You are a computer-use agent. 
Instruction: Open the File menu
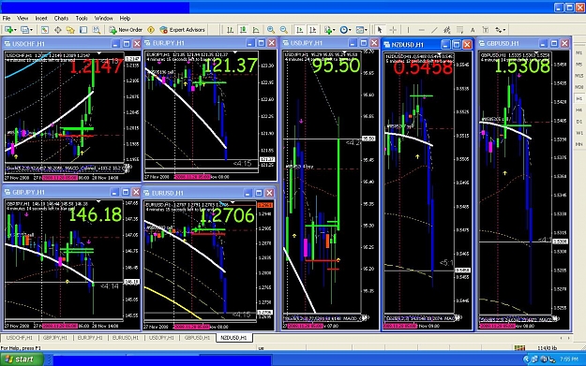coord(7,18)
